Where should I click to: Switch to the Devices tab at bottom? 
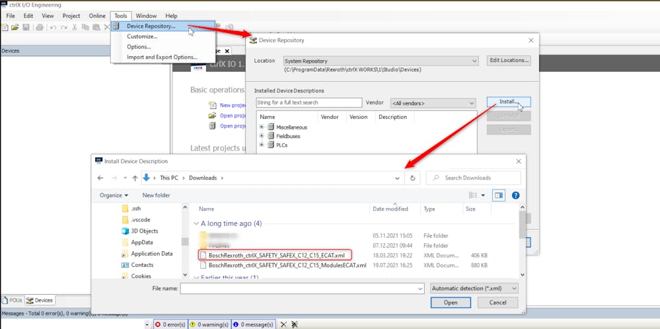click(40, 301)
